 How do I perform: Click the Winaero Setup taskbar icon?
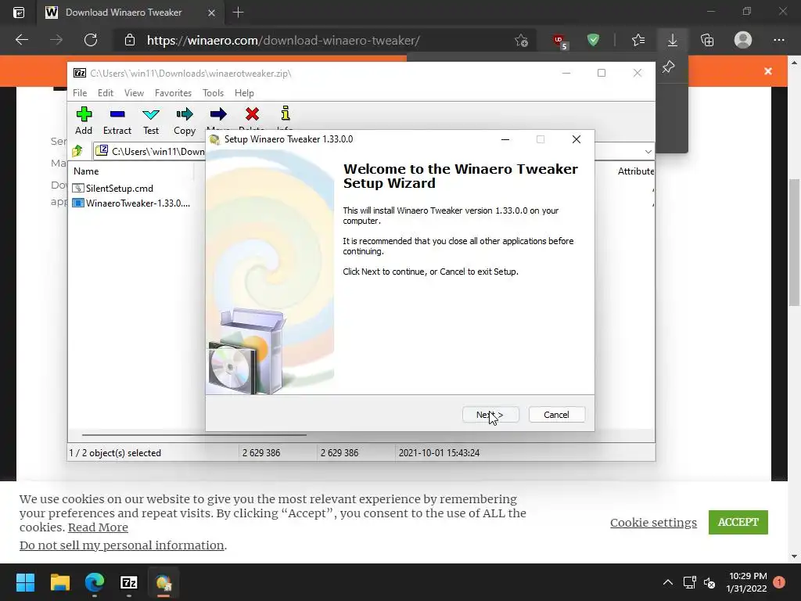pos(163,582)
